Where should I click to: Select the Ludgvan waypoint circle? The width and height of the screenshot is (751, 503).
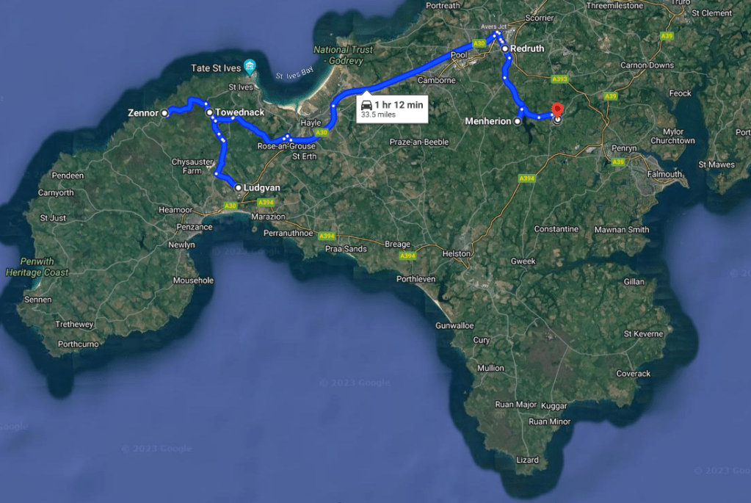click(238, 188)
